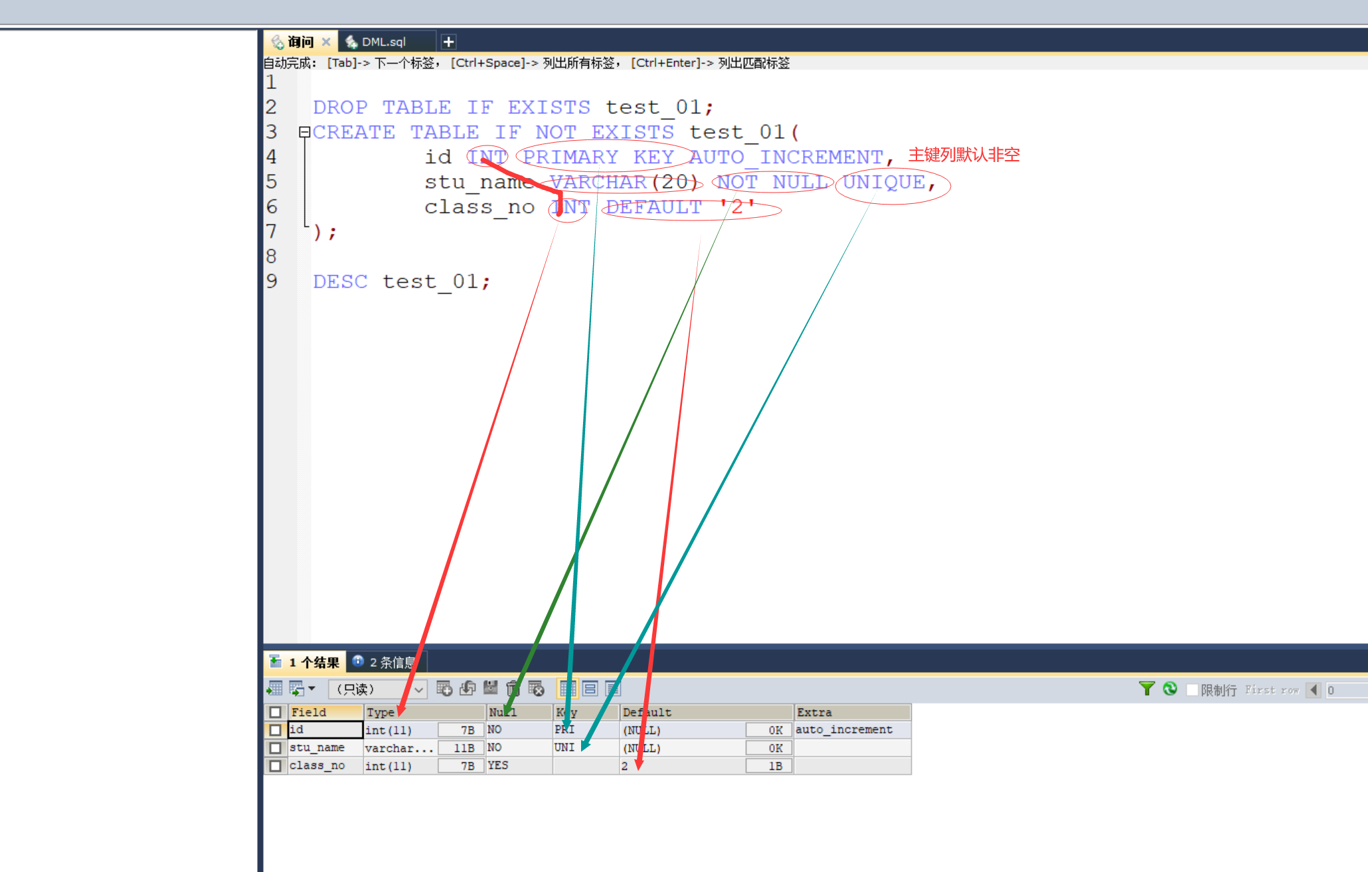Click the insert new row icon
1368x872 pixels.
(444, 689)
